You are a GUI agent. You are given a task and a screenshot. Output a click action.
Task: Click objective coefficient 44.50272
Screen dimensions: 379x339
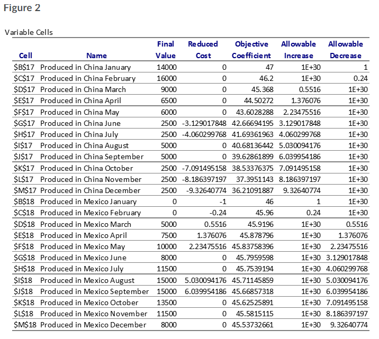pyautogui.click(x=259, y=100)
